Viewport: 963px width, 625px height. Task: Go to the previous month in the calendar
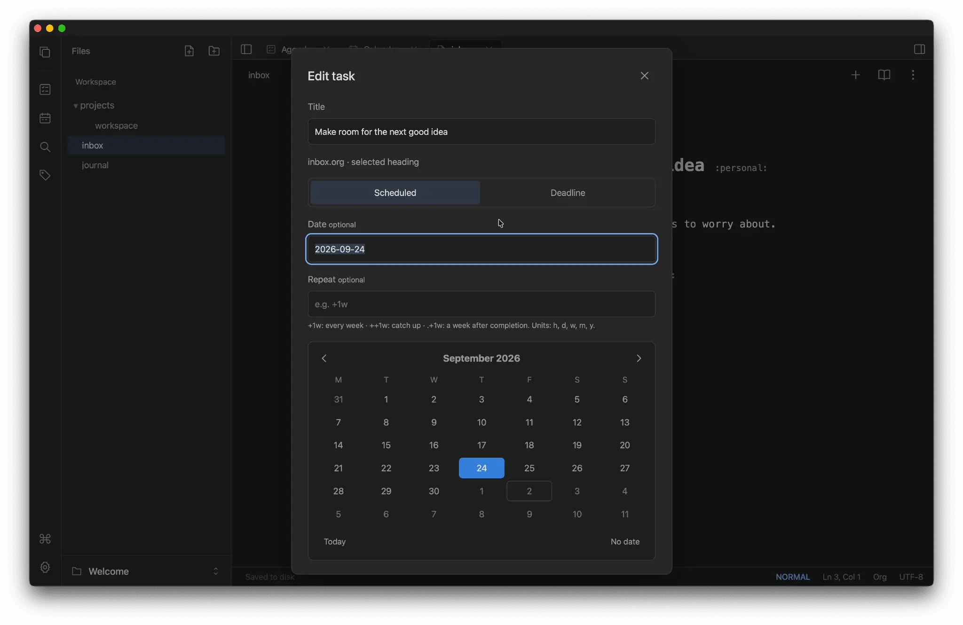pyautogui.click(x=324, y=358)
